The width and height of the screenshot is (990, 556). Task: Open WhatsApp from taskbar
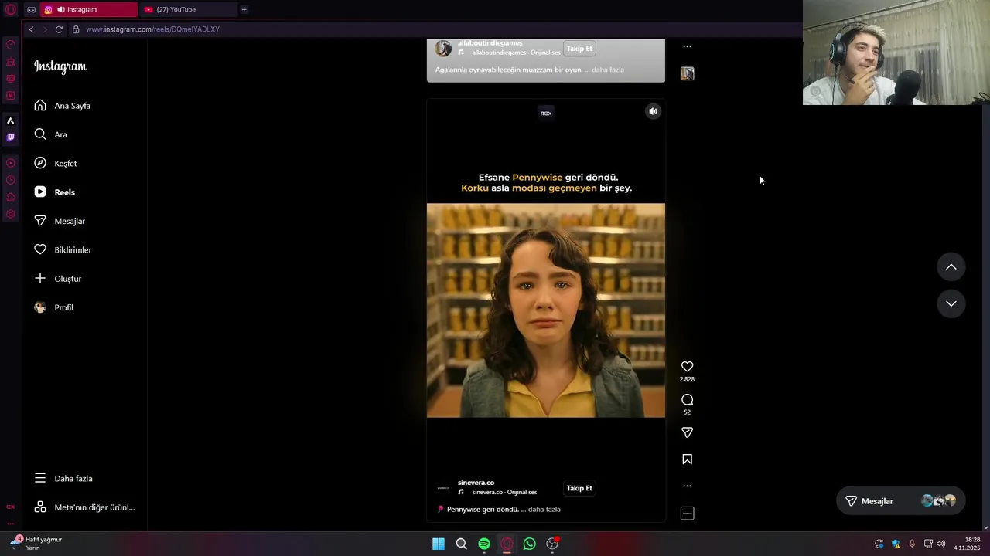pyautogui.click(x=529, y=544)
